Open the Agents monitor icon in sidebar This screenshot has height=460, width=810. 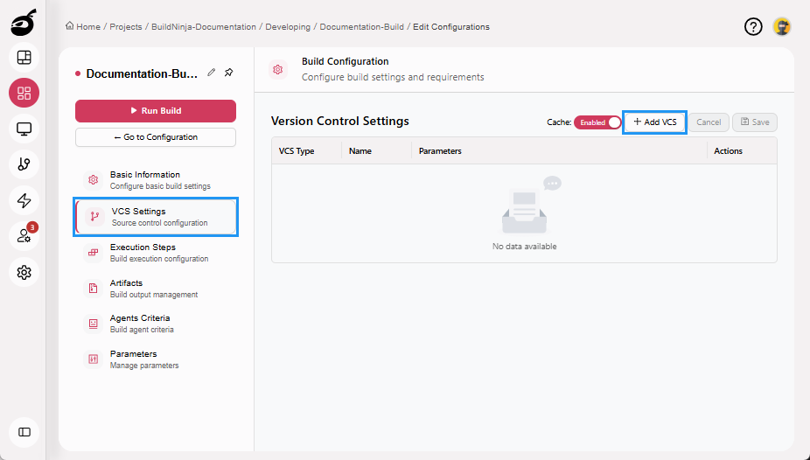(24, 129)
